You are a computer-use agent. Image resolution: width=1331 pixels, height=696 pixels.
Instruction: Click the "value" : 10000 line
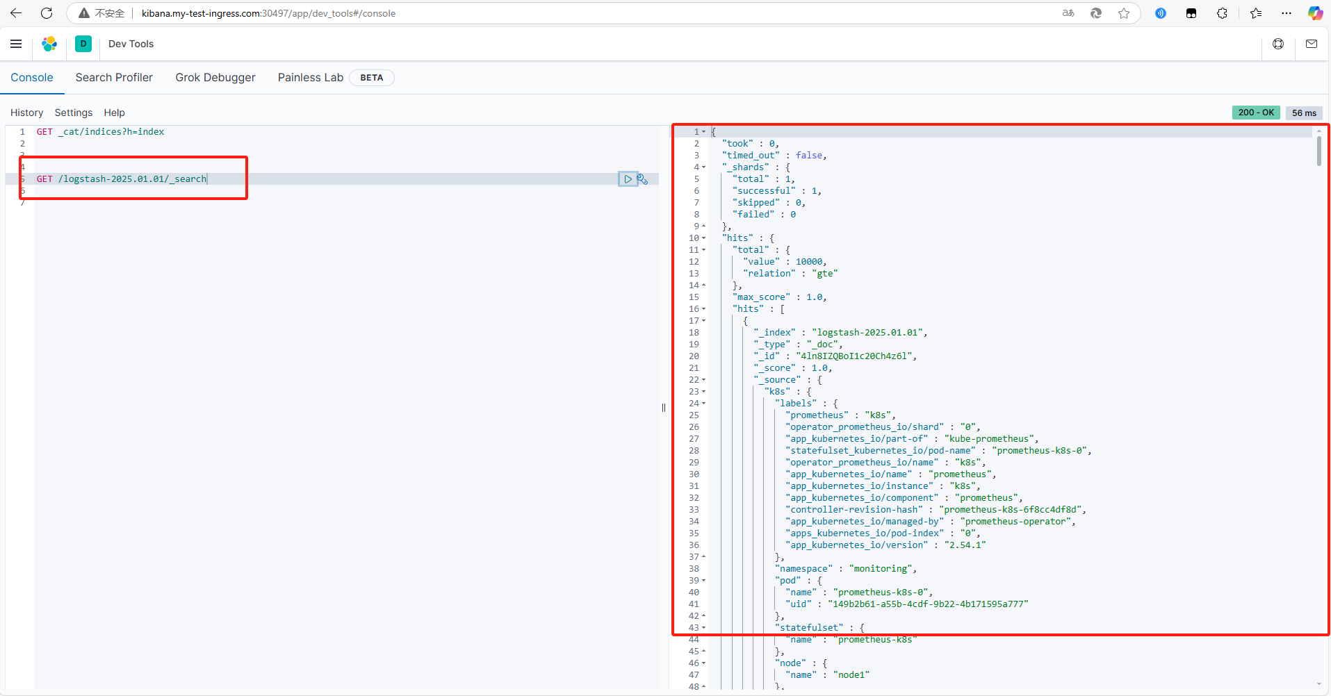tap(785, 262)
